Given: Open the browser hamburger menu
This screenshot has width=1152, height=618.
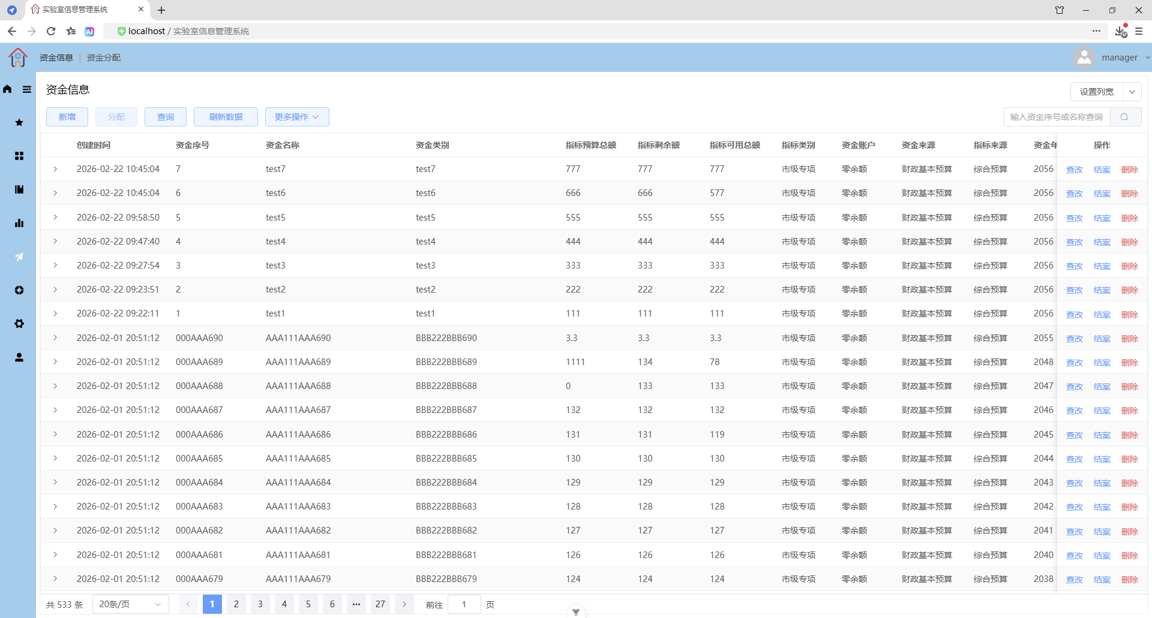Looking at the screenshot, I should pyautogui.click(x=1139, y=31).
